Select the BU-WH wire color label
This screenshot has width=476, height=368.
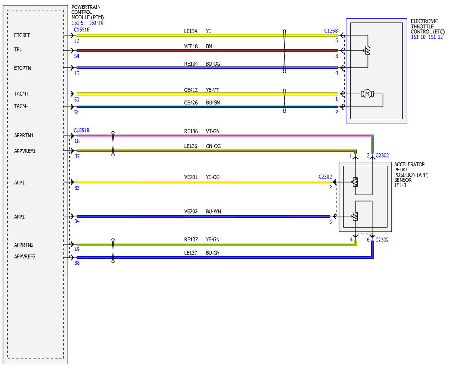(213, 211)
